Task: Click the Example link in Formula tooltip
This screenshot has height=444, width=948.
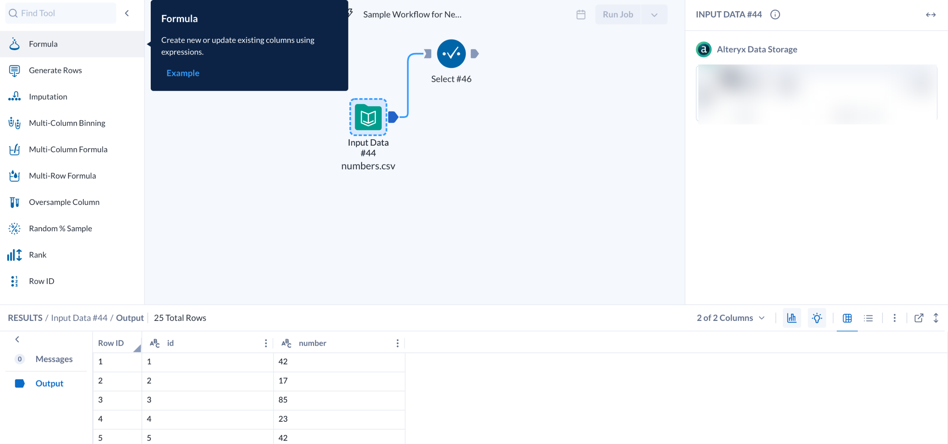Action: [x=183, y=73]
